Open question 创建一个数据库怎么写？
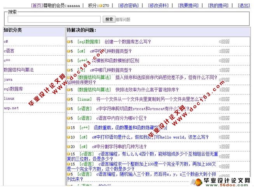Screen dimensions: 254x189 pyautogui.click(x=128, y=42)
